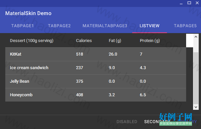The height and width of the screenshot is (129, 201).
Task: Click the 6.5 protein value
Action: click(143, 95)
